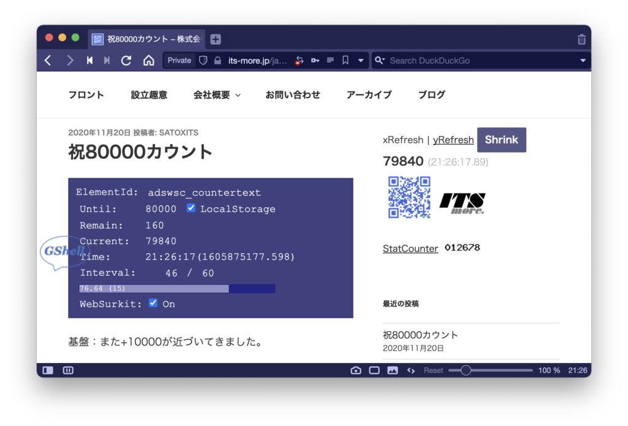This screenshot has height=426, width=628.
Task: Open the address bar history dropdown arrow
Action: pyautogui.click(x=361, y=60)
